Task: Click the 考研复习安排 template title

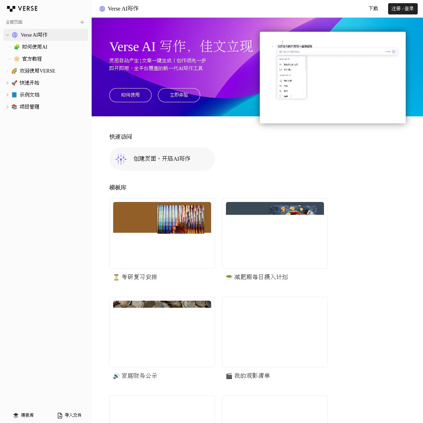Action: pos(140,277)
